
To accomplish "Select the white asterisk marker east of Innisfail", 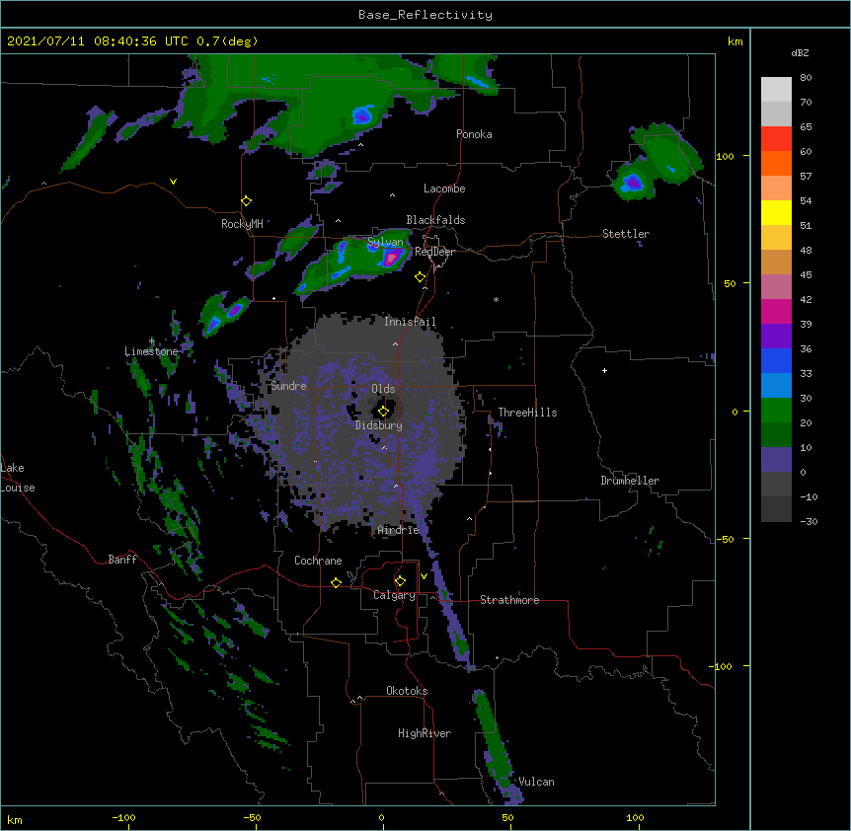I will coord(496,299).
